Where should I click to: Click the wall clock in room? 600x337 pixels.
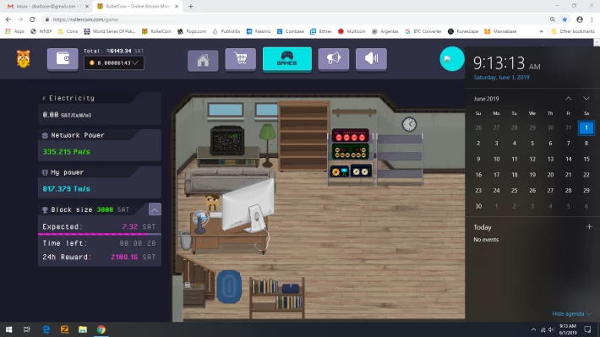coord(409,124)
